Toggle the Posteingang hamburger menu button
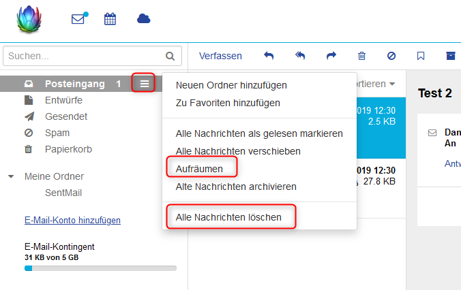The height and width of the screenshot is (290, 461). pos(144,84)
